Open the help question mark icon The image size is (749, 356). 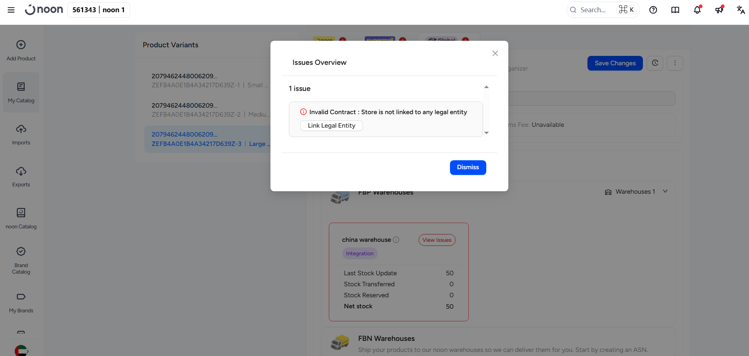[653, 10]
